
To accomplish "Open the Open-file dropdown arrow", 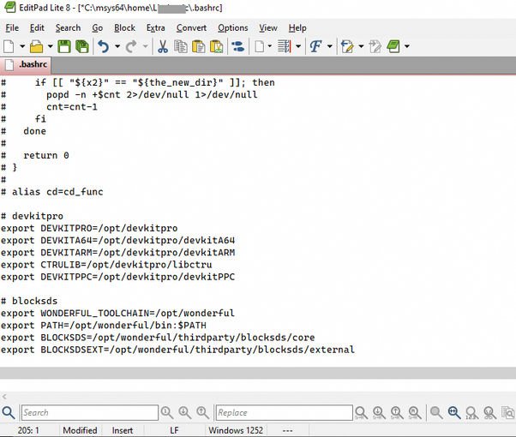I will 51,46.
